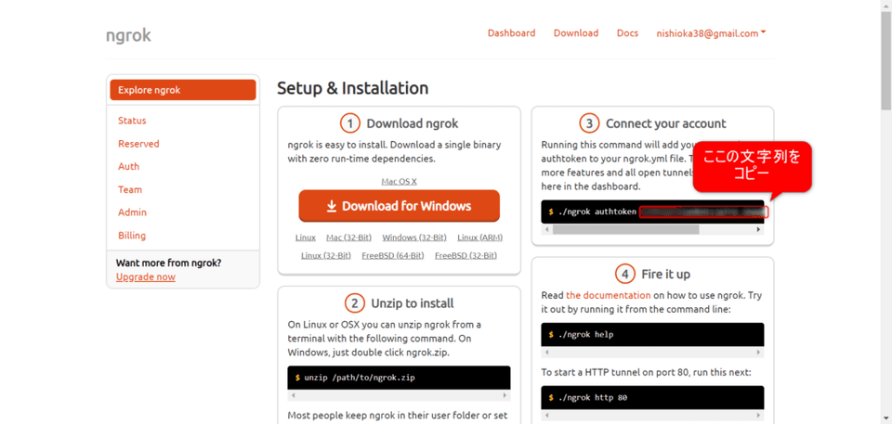The width and height of the screenshot is (892, 424).
Task: Open Reserved in the sidebar
Action: pyautogui.click(x=138, y=144)
